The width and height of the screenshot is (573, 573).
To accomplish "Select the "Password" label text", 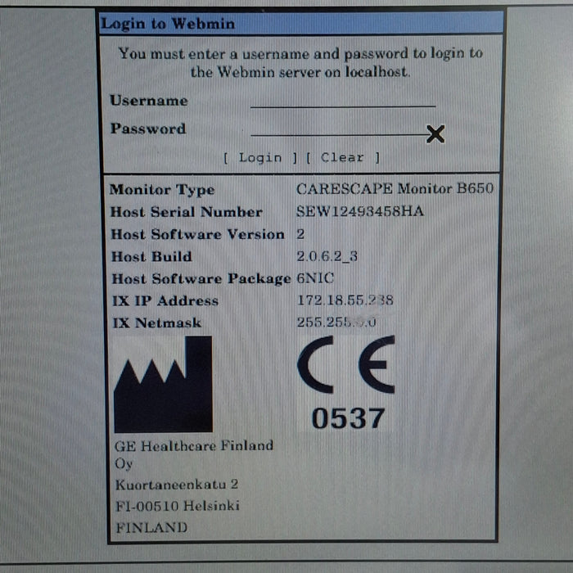I will [148, 129].
